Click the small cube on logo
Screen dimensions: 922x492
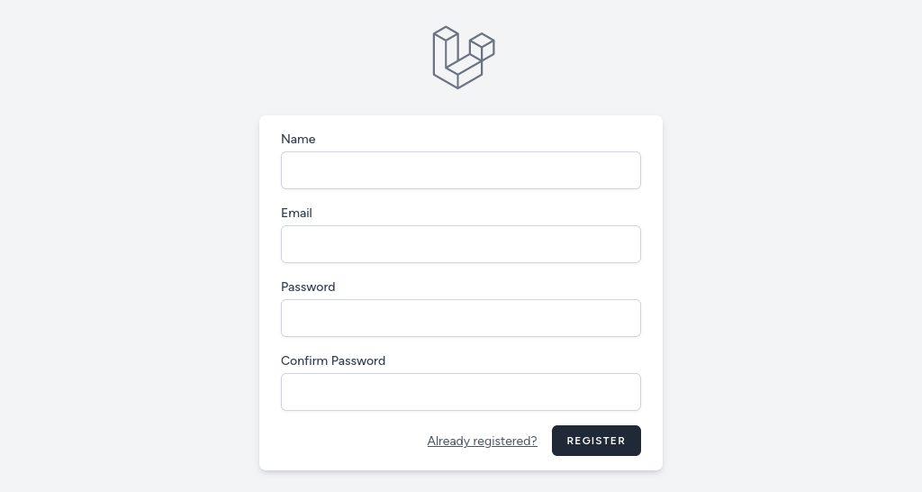[x=483, y=46]
